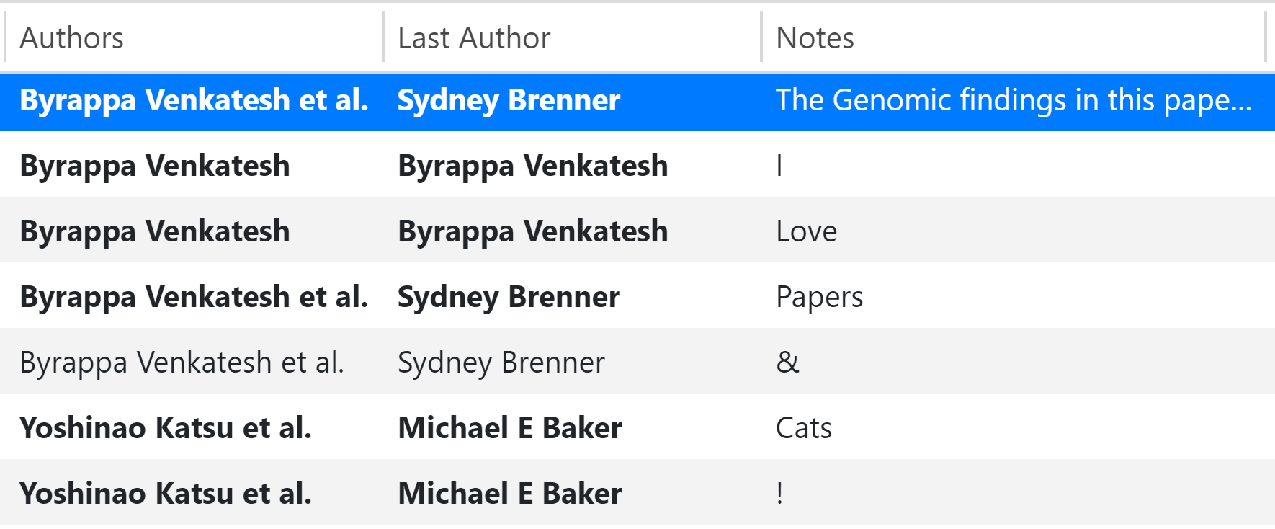Click the Authors cell in the blue highlighted row

click(x=194, y=101)
